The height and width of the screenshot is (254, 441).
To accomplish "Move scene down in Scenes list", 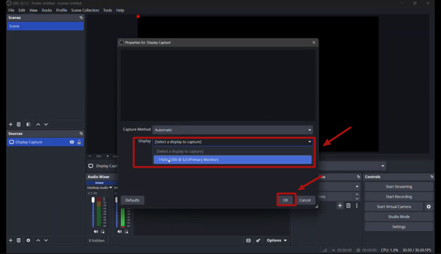I will click(x=46, y=124).
